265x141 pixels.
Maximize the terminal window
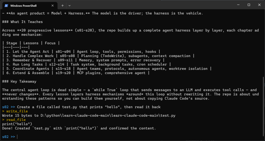click(249, 5)
